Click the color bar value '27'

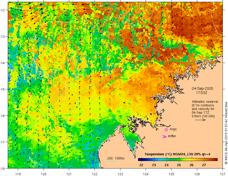coord(204,165)
